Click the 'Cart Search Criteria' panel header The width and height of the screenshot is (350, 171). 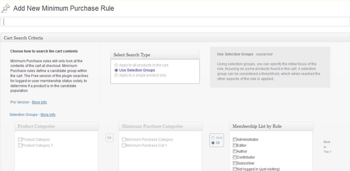[175, 38]
